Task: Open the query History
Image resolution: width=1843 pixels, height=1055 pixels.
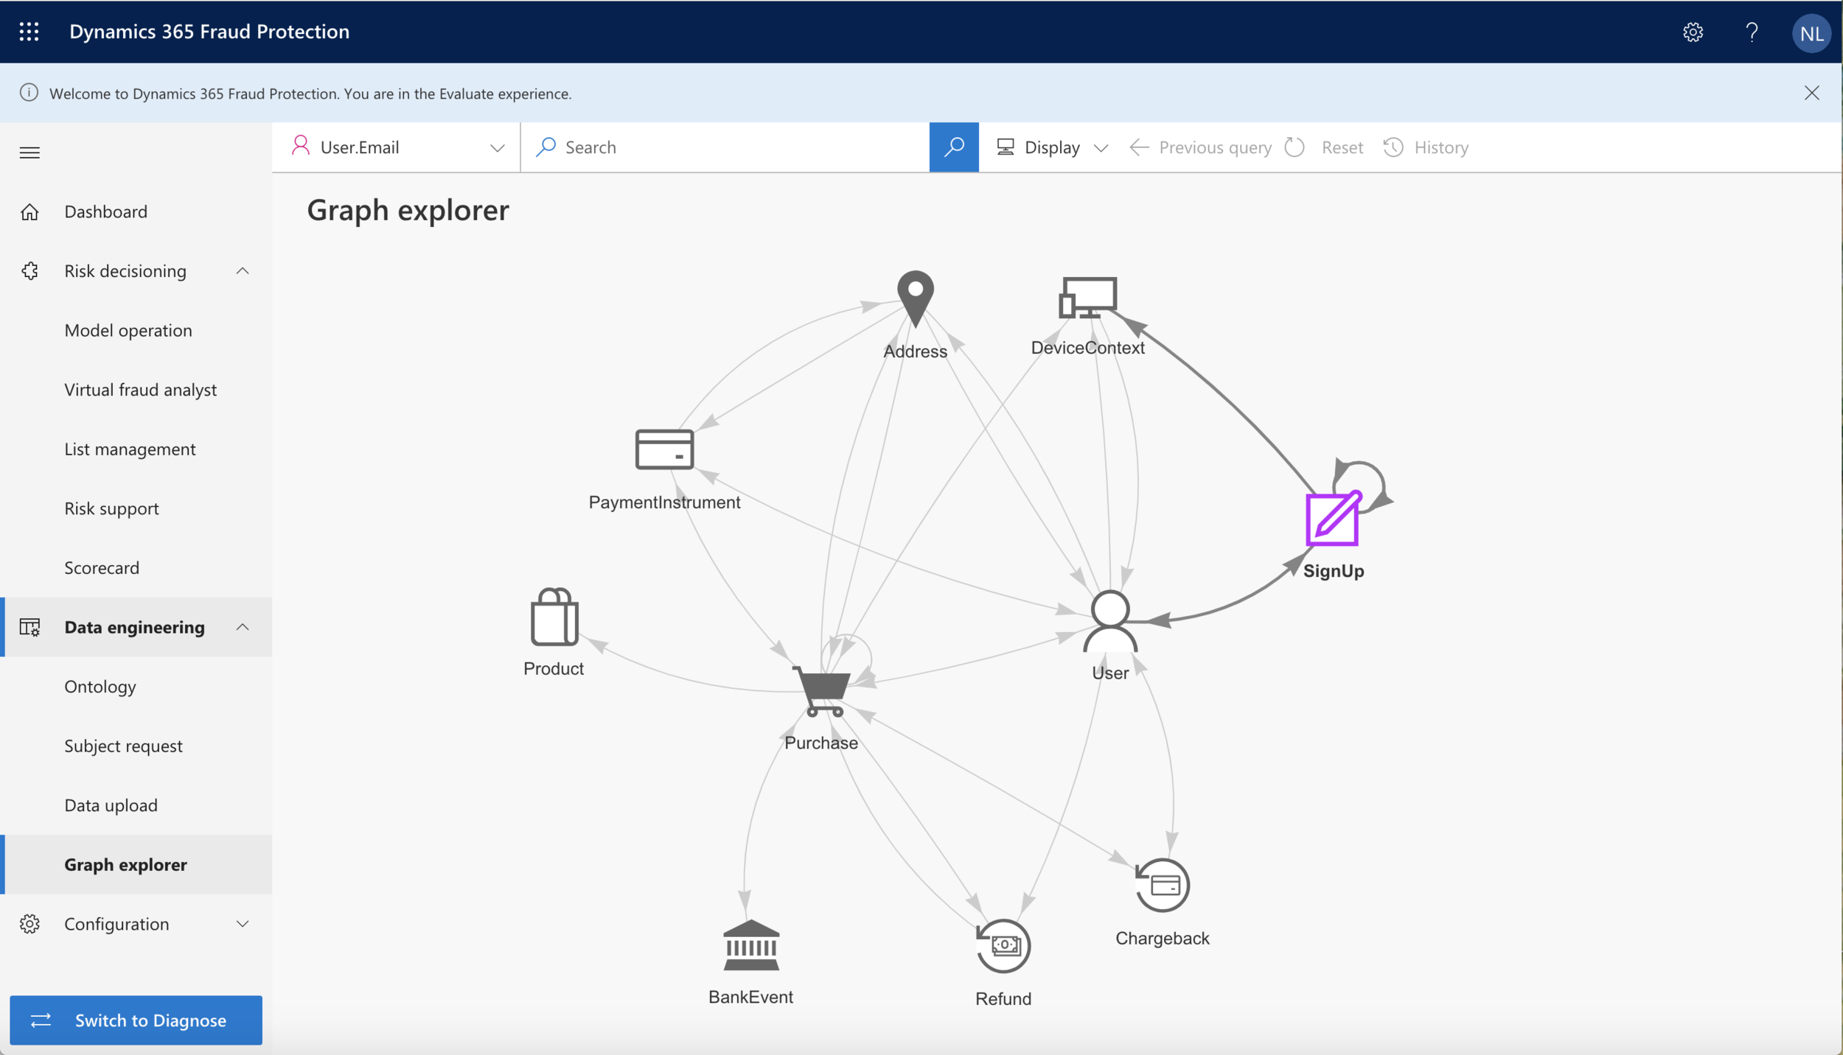Action: click(1426, 147)
